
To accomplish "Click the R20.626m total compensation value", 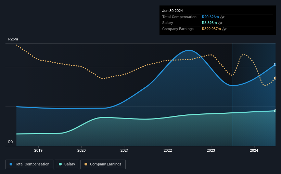I will click(x=210, y=17).
